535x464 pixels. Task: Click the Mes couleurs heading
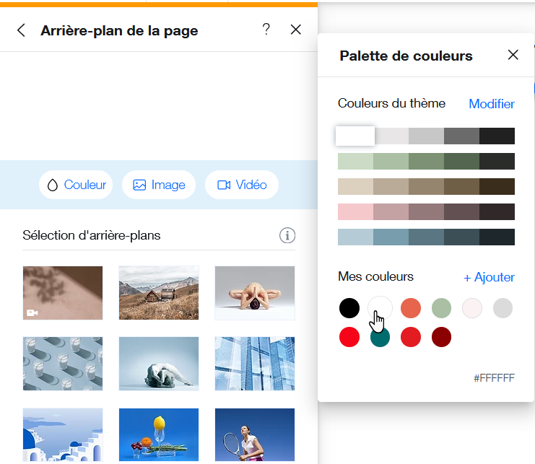coord(375,276)
